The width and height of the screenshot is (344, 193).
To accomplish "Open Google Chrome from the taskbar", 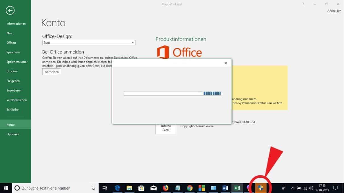I will pyautogui.click(x=190, y=188).
